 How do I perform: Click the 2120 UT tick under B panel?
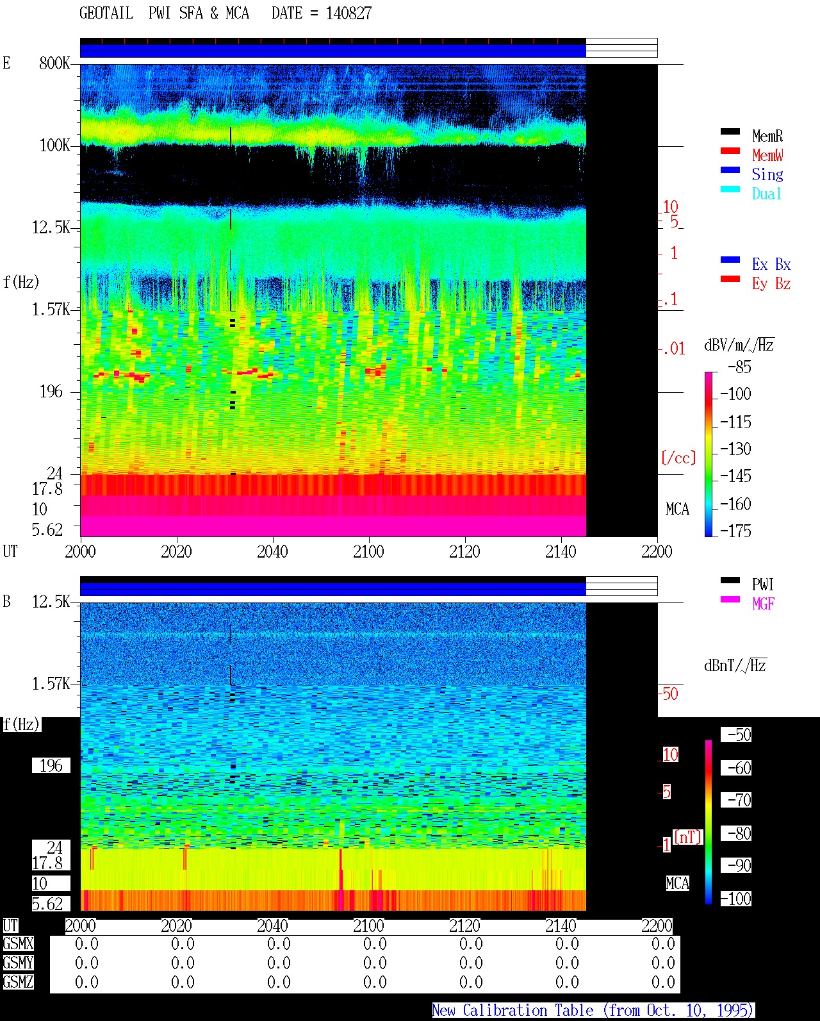pos(464,926)
